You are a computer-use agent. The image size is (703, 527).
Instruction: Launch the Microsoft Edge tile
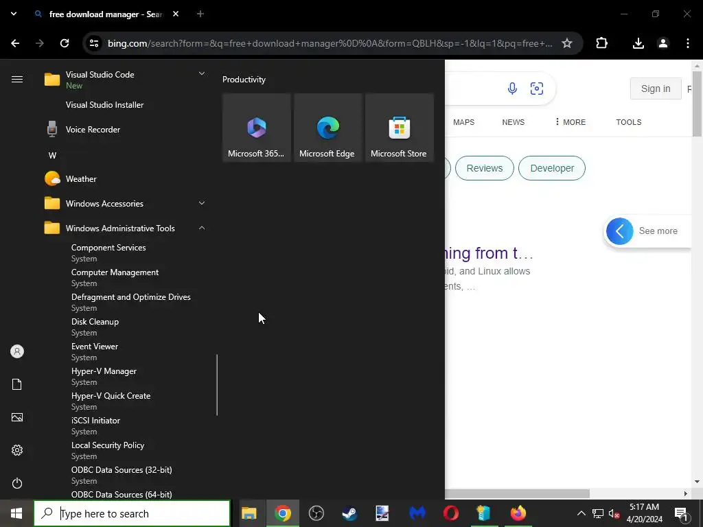[327, 128]
